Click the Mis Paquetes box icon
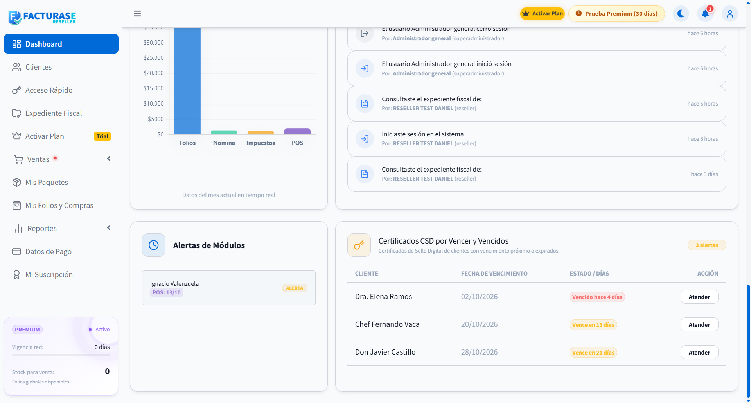 point(16,183)
